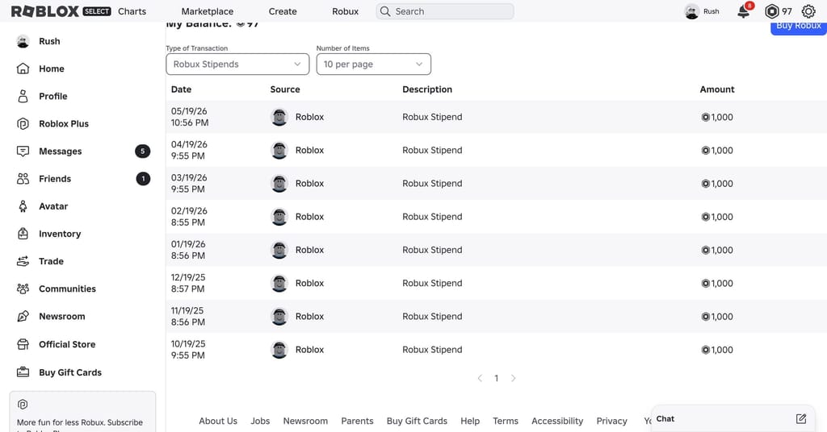This screenshot has height=432, width=827.
Task: Click Roblox avatar in 12/19/25 row
Action: tap(279, 283)
